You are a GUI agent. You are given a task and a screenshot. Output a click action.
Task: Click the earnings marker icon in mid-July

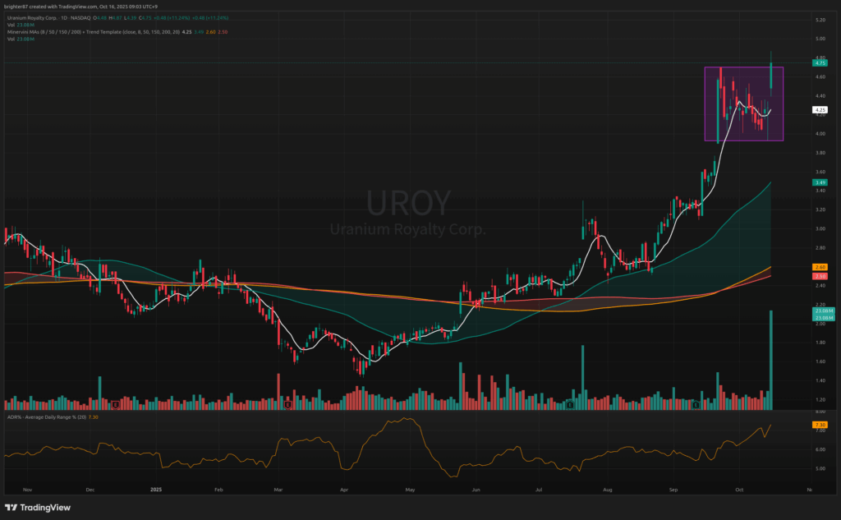pos(568,405)
